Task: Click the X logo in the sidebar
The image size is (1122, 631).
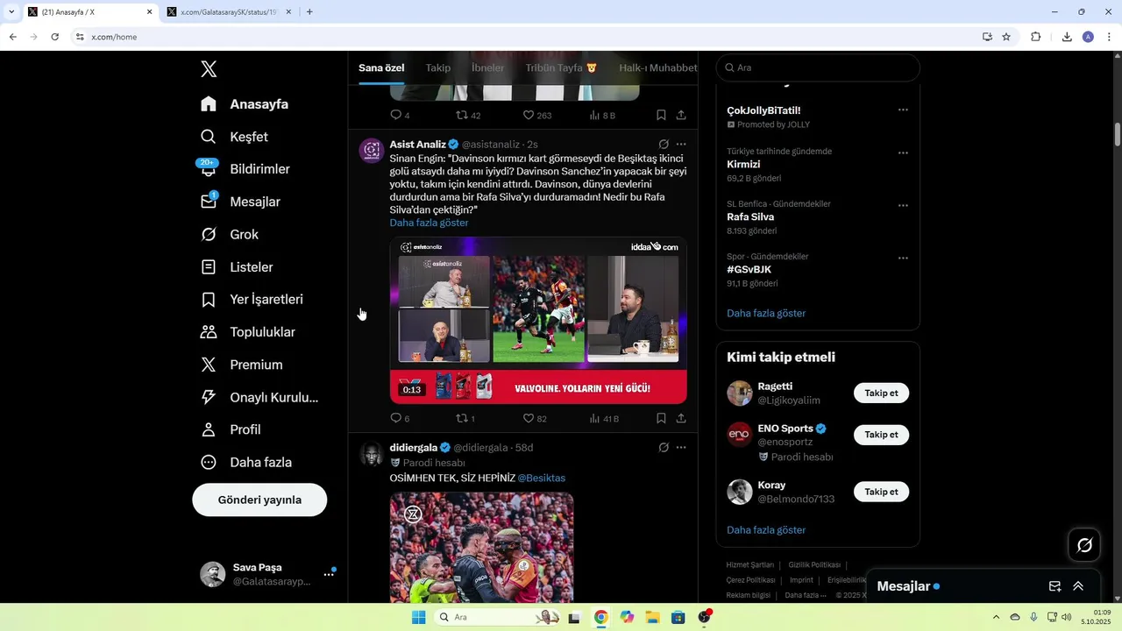Action: point(209,69)
